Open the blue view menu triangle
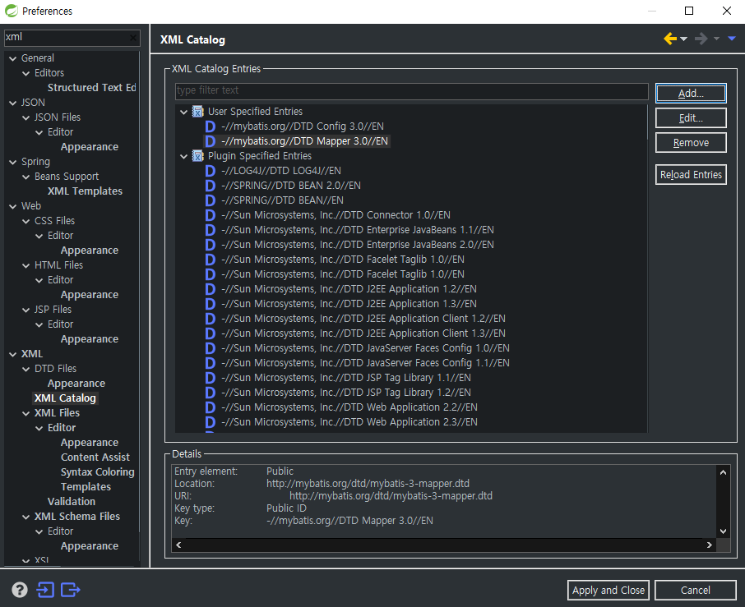This screenshot has width=745, height=607. click(732, 39)
